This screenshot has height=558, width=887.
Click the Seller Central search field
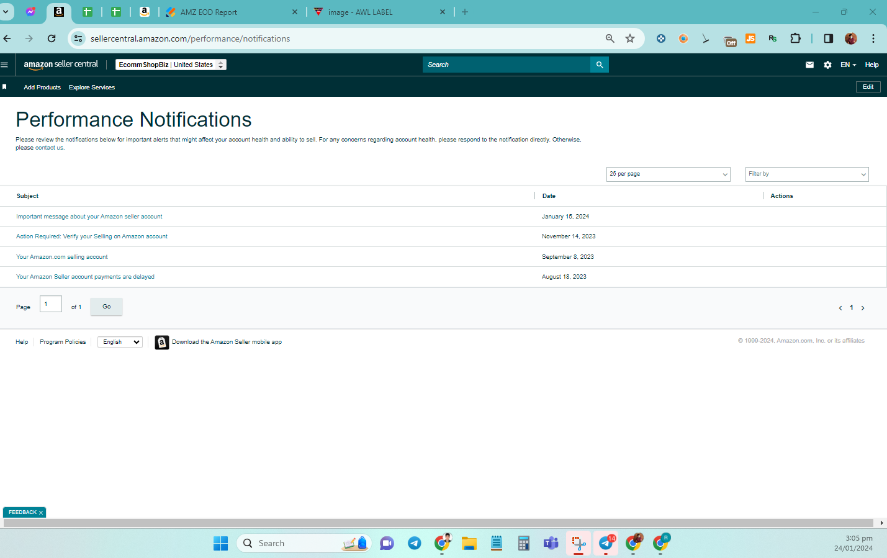507,65
